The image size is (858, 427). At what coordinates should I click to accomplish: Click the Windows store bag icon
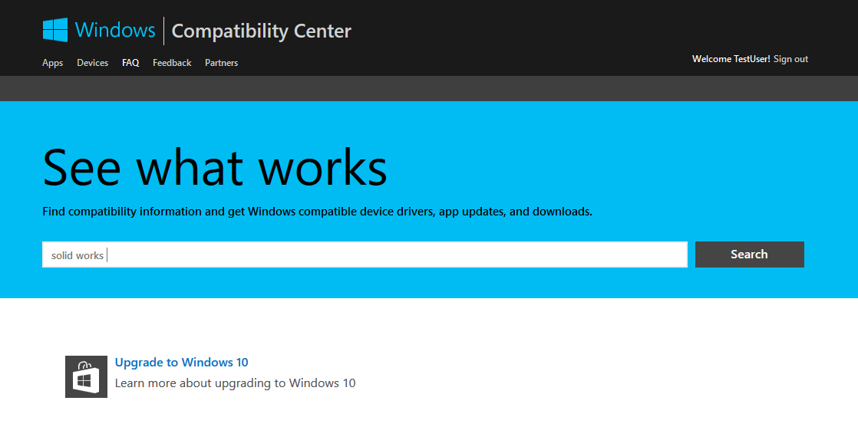pos(87,376)
